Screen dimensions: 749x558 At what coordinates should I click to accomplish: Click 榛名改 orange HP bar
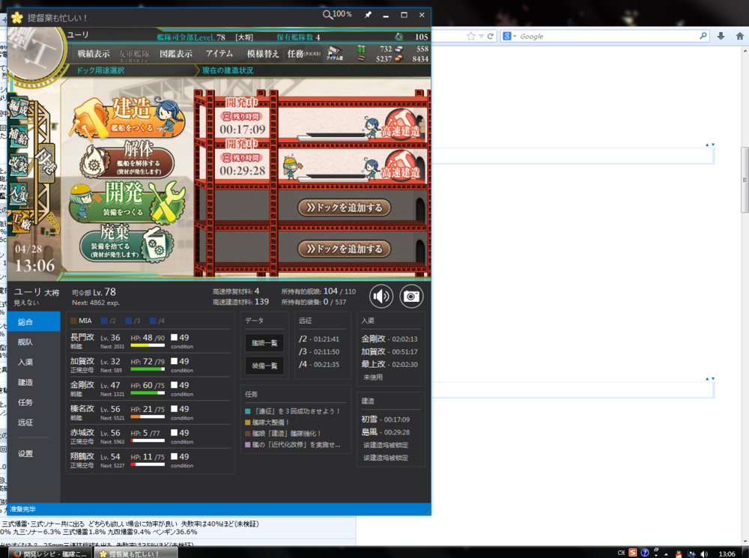click(x=148, y=416)
